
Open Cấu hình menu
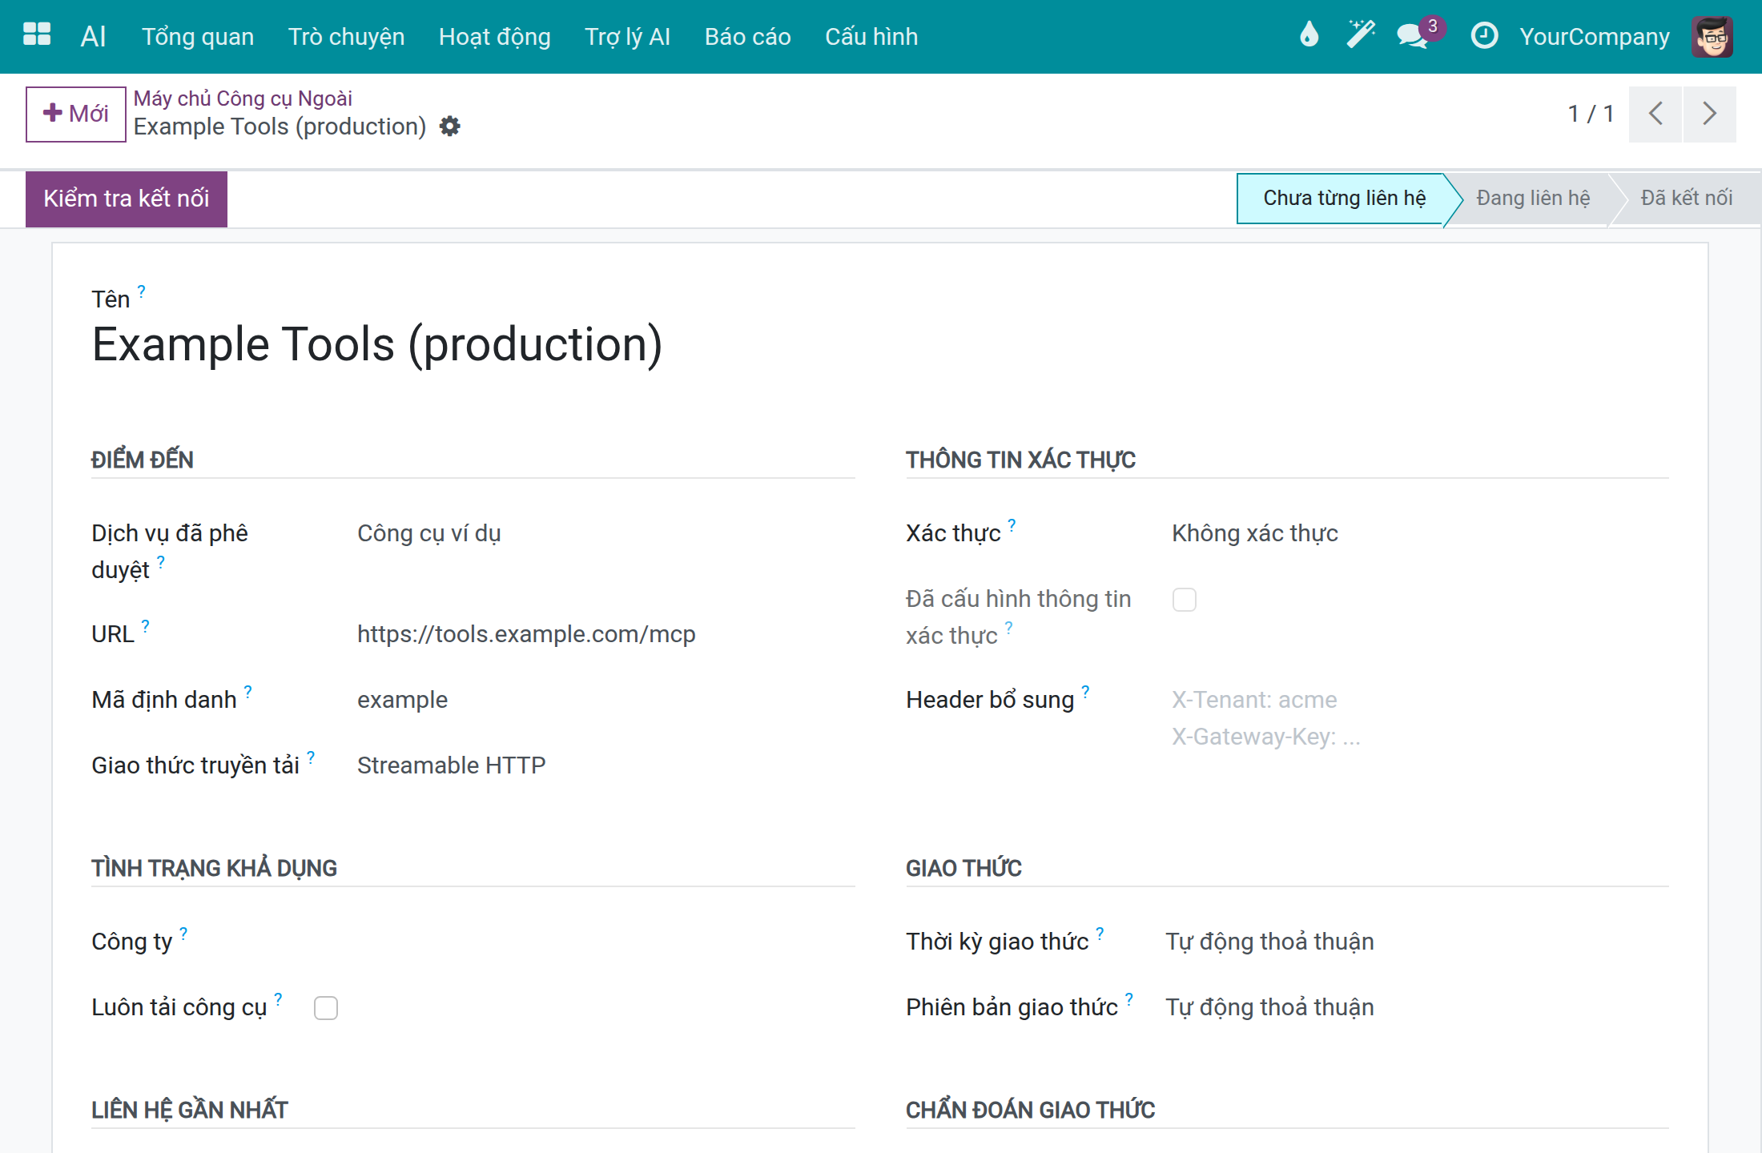[871, 37]
